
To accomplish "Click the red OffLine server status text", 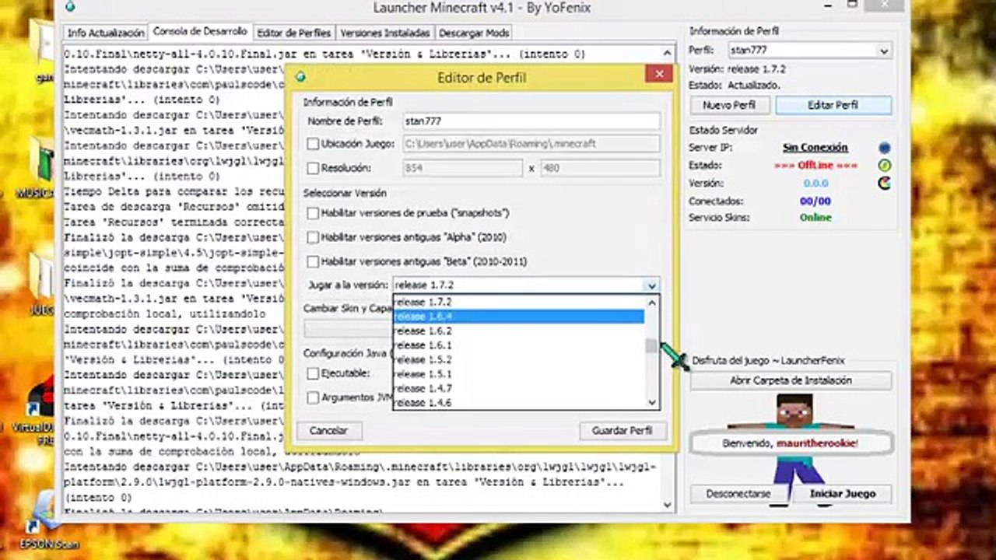I will point(815,166).
